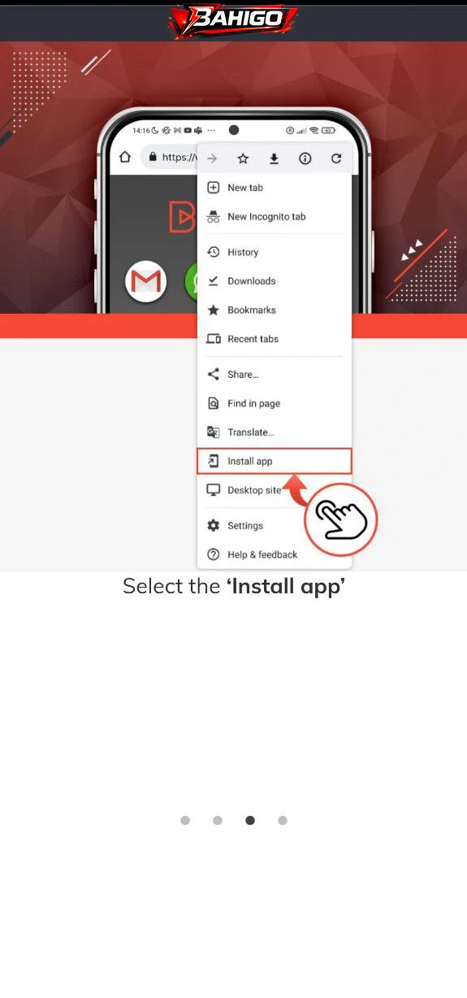
Task: Select the fourth carousel page dot
Action: 283,820
